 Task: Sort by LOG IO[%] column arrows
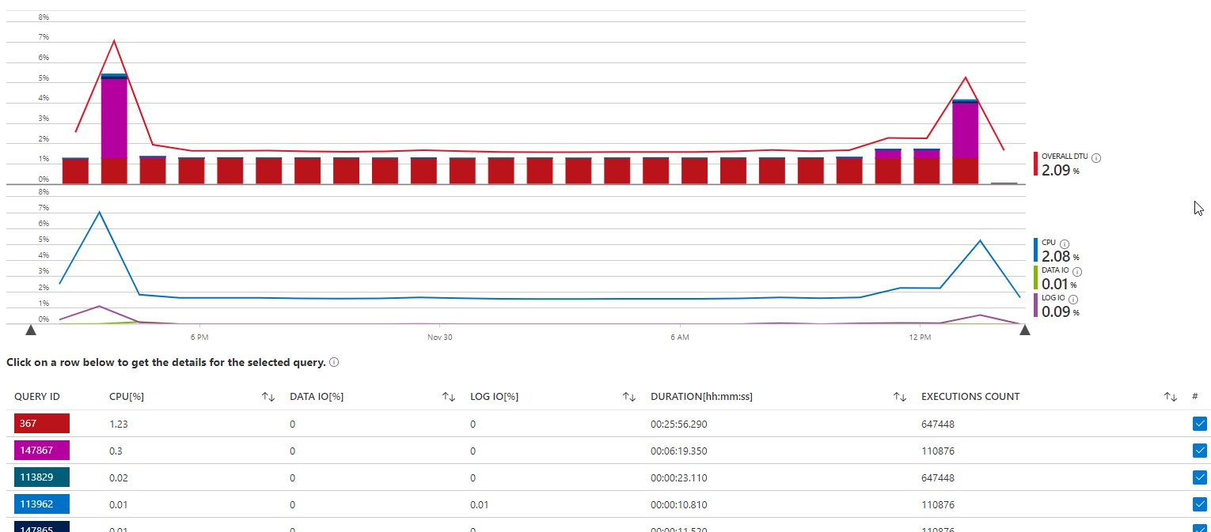point(629,397)
